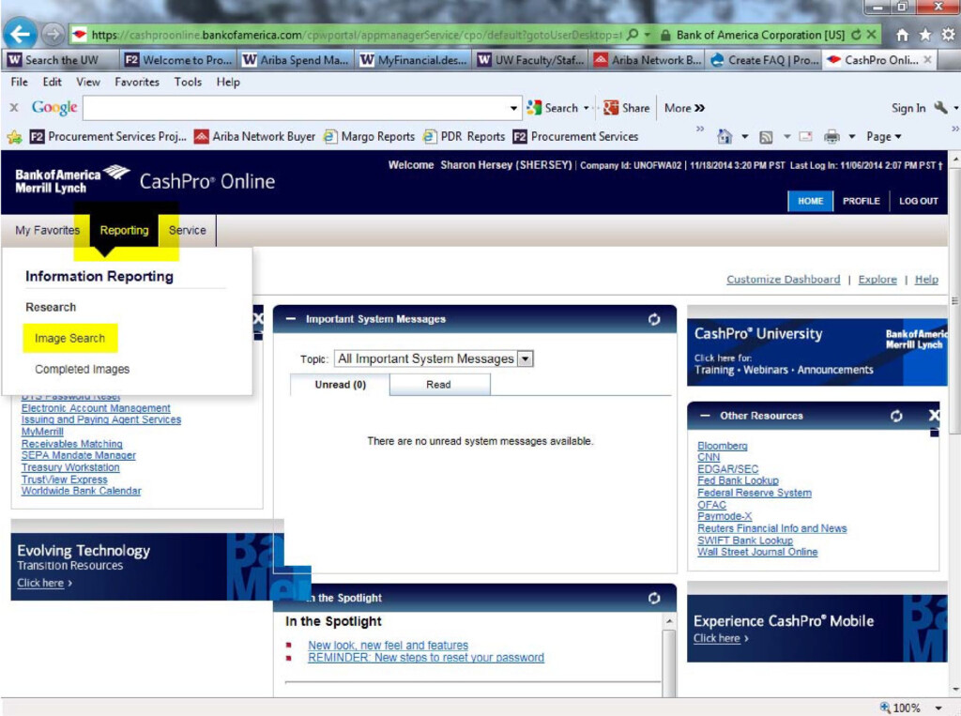This screenshot has height=716, width=961.
Task: Switch to the Read messages tab
Action: [439, 385]
